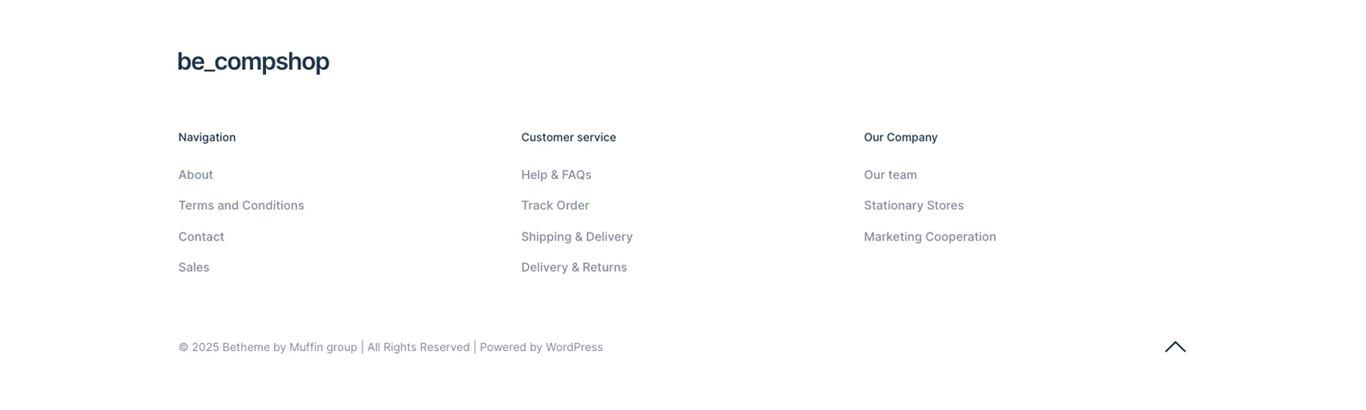
Task: Click the be_compshop footer logo
Action: point(253,62)
